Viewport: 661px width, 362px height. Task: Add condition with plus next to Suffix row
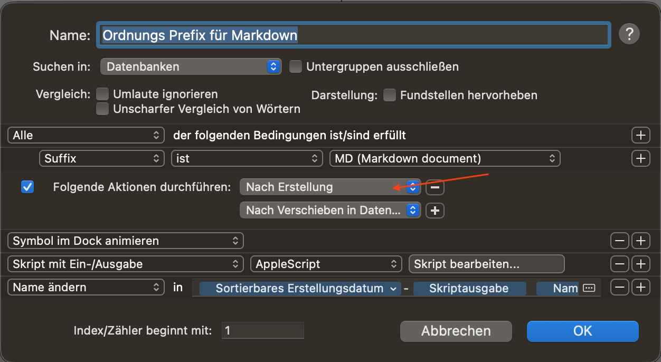tap(640, 158)
